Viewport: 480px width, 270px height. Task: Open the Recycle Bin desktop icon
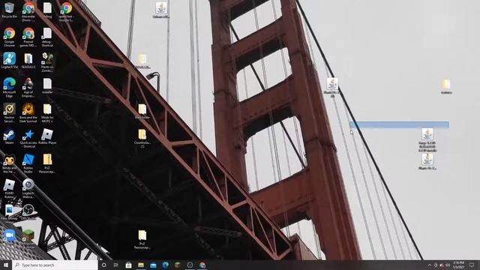coord(9,10)
